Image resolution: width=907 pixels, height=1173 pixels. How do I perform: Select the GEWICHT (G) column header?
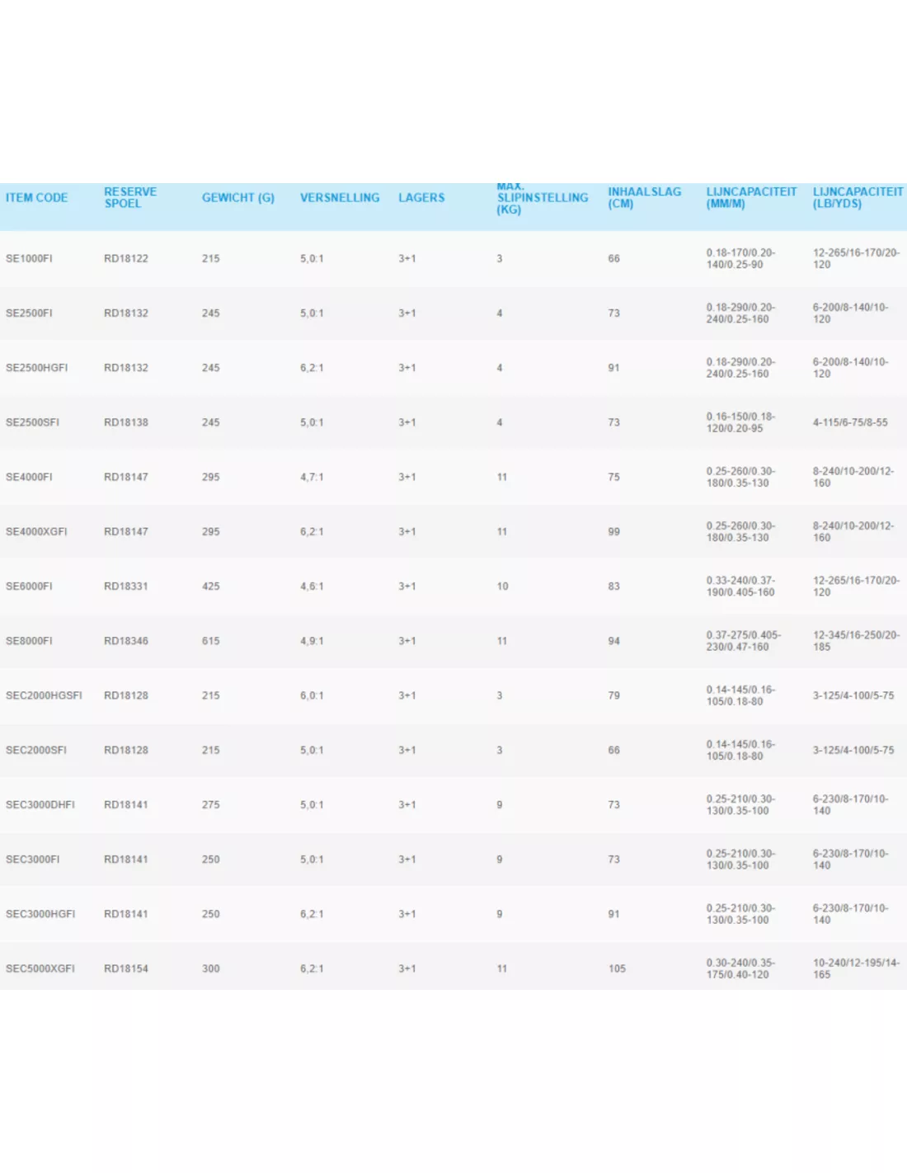point(238,198)
